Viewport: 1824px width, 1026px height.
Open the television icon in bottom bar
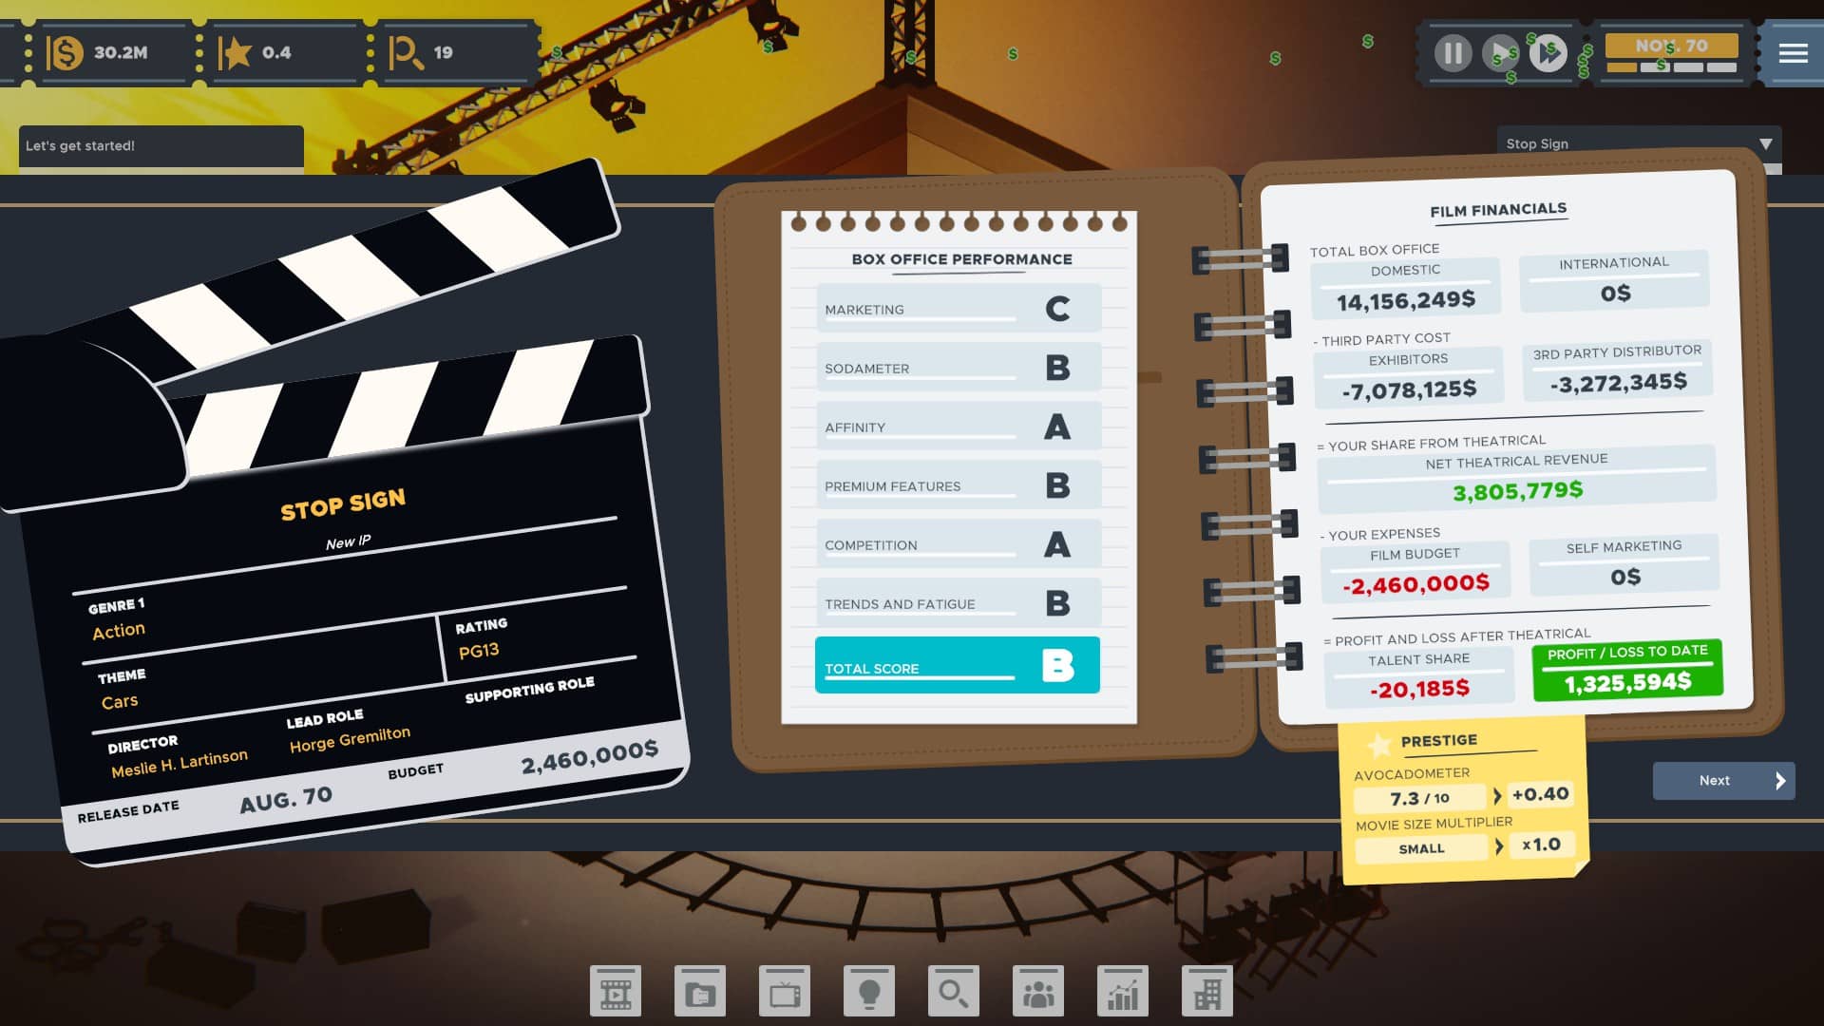pos(785,992)
